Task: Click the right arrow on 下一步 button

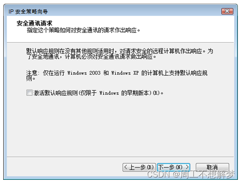Action: [x=187, y=167]
